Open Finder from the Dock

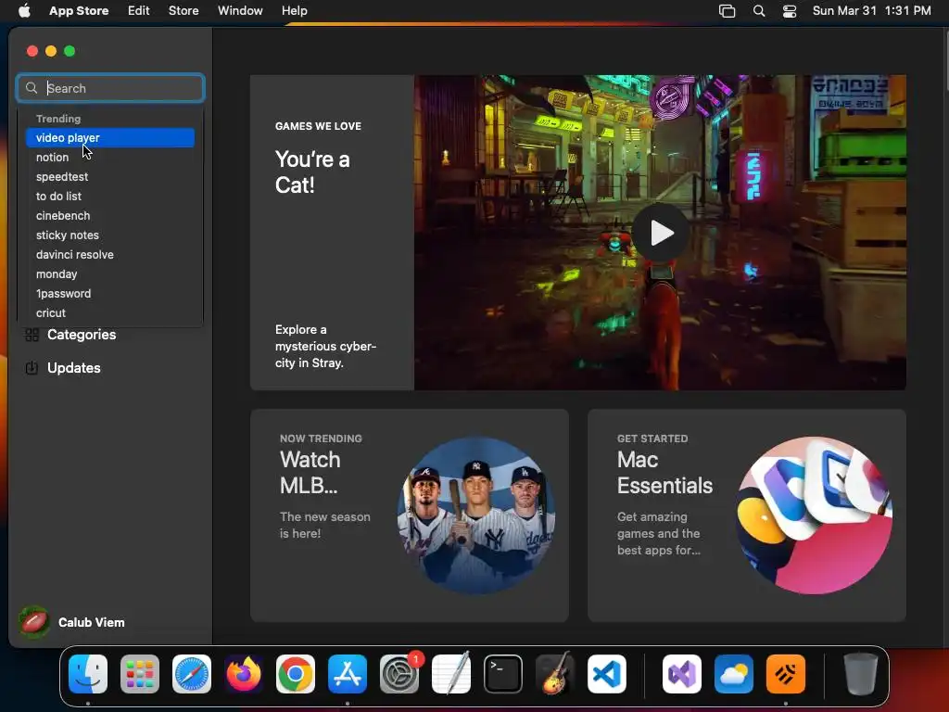pyautogui.click(x=88, y=674)
